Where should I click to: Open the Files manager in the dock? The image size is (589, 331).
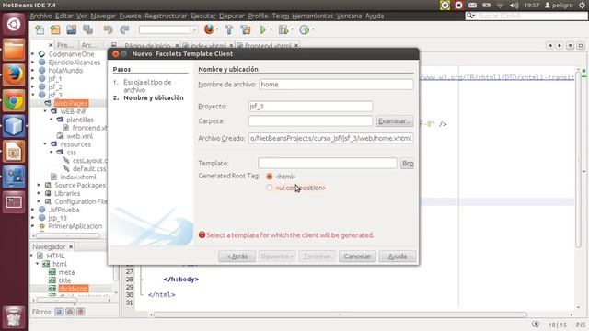14,50
